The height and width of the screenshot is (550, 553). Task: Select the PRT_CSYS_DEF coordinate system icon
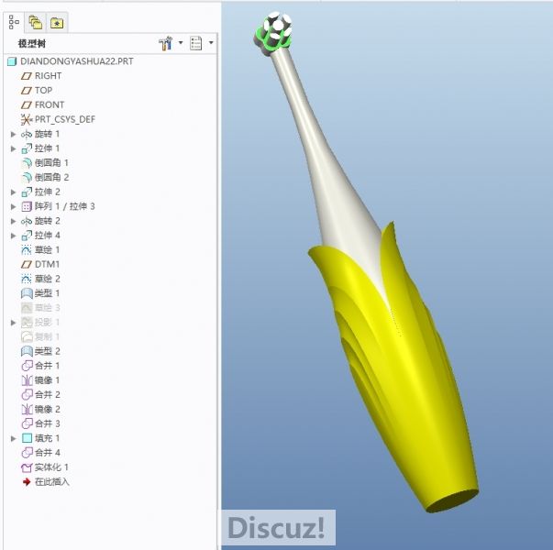27,119
